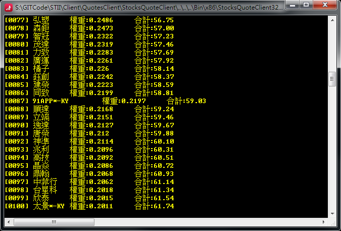Select stock name 91APP*-KY
Image resolution: width=341 pixels, height=231 pixels.
[51, 101]
